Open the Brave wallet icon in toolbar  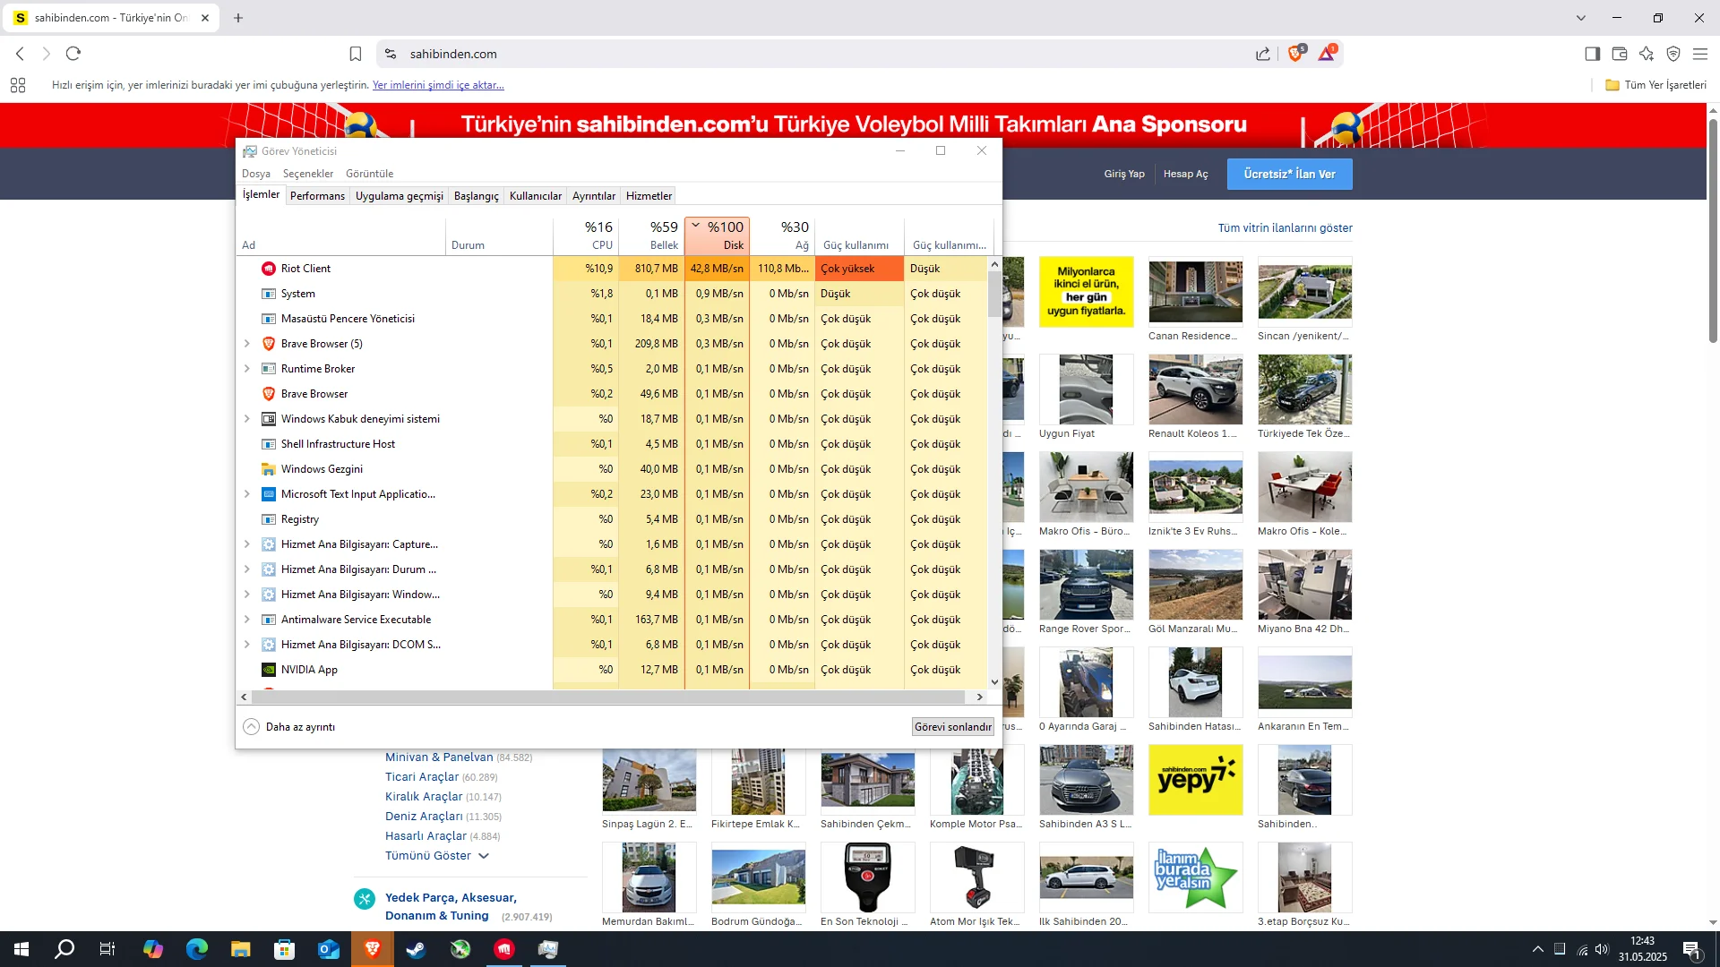(x=1620, y=54)
